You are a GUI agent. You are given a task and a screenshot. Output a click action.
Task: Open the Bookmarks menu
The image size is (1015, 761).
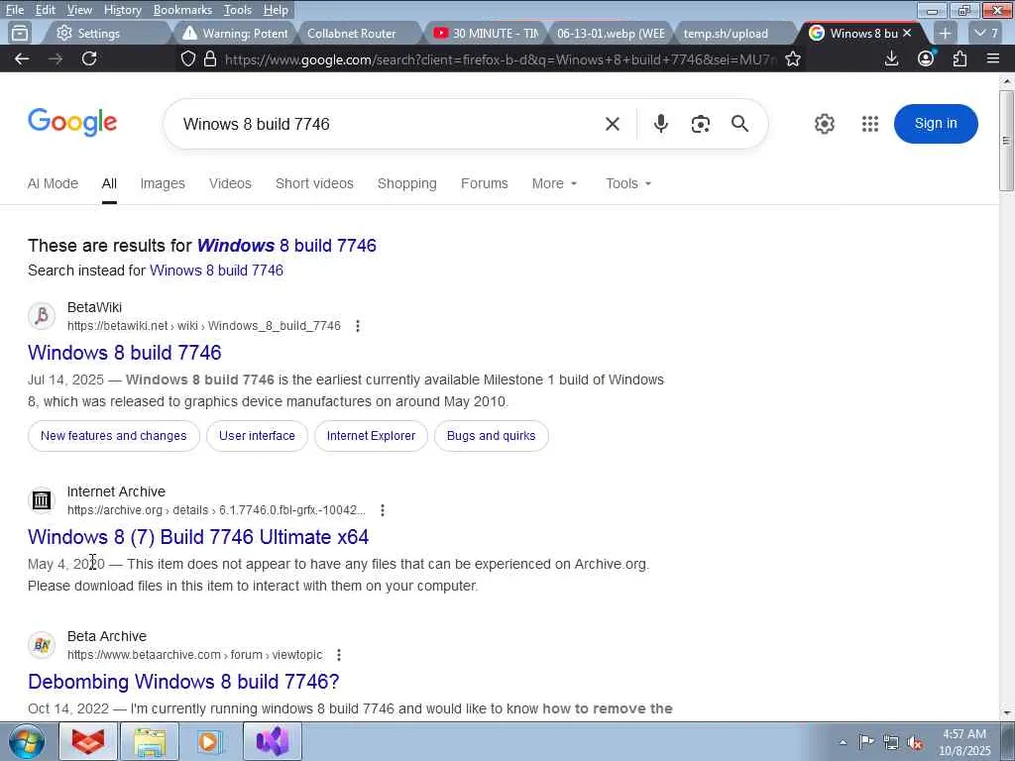point(182,10)
